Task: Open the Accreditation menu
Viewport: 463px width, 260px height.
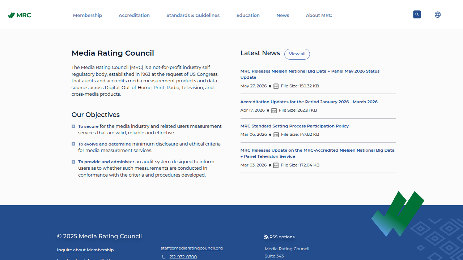Action: pyautogui.click(x=134, y=15)
